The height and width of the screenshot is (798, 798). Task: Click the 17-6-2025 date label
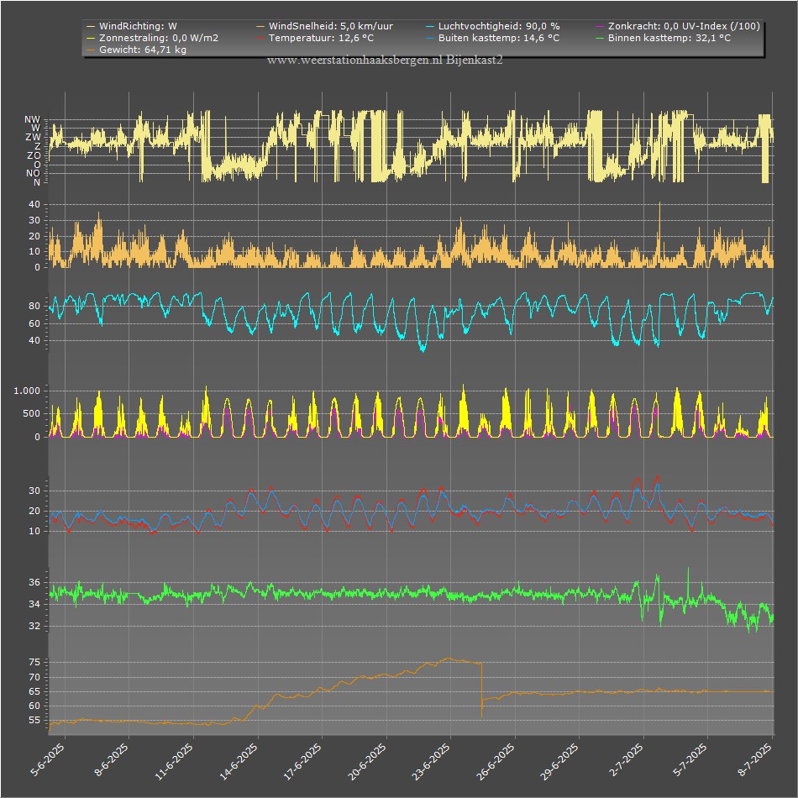(x=302, y=761)
